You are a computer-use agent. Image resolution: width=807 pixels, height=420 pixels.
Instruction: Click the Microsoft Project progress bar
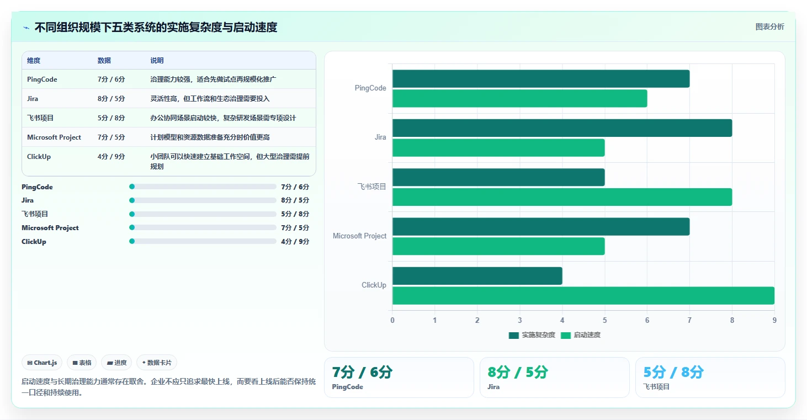pyautogui.click(x=203, y=227)
